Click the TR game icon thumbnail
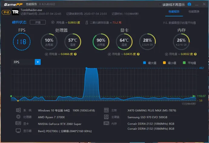 tap(15, 12)
